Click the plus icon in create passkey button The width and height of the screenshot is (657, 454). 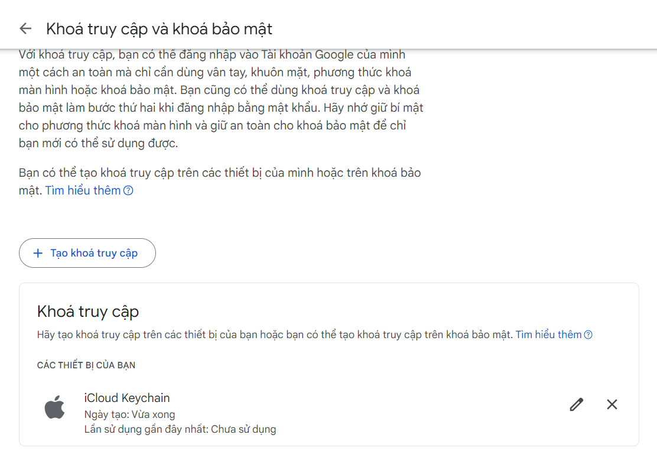click(38, 253)
